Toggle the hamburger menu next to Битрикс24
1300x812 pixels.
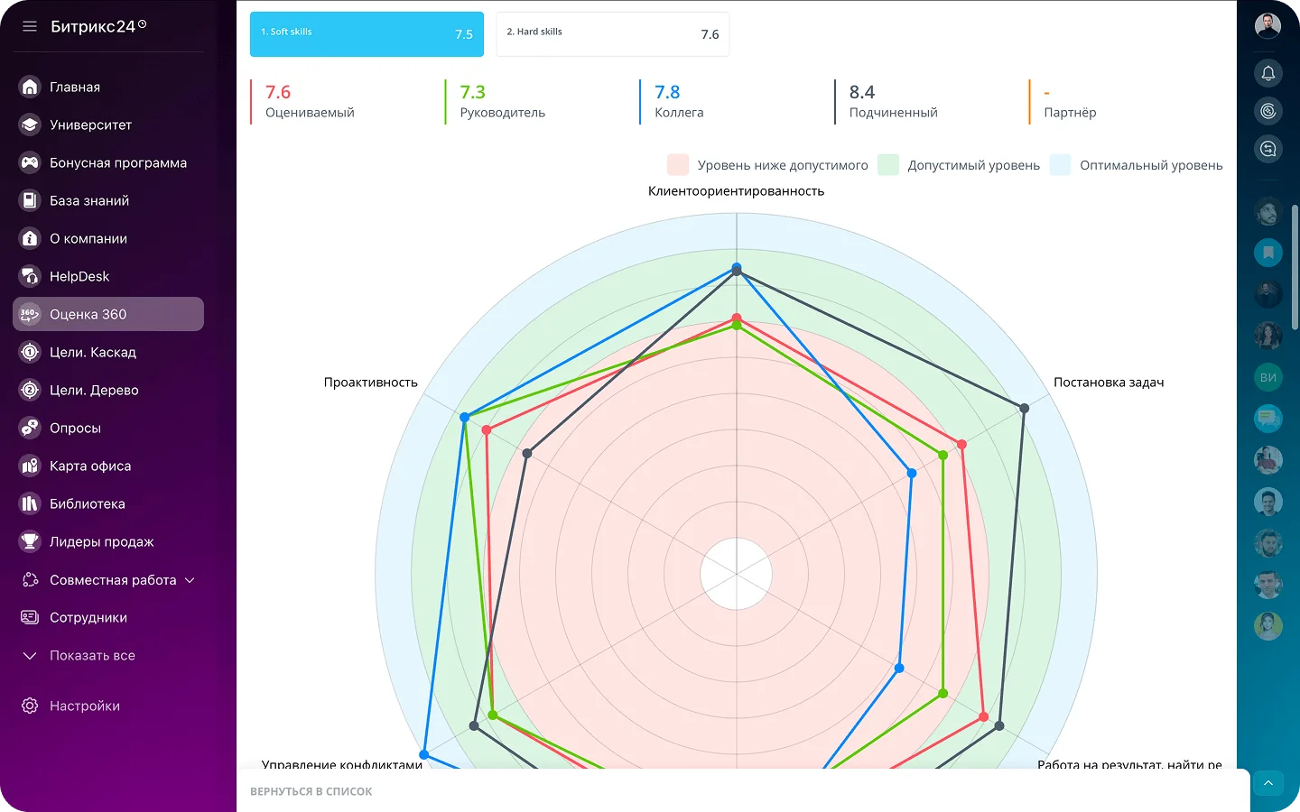(30, 26)
